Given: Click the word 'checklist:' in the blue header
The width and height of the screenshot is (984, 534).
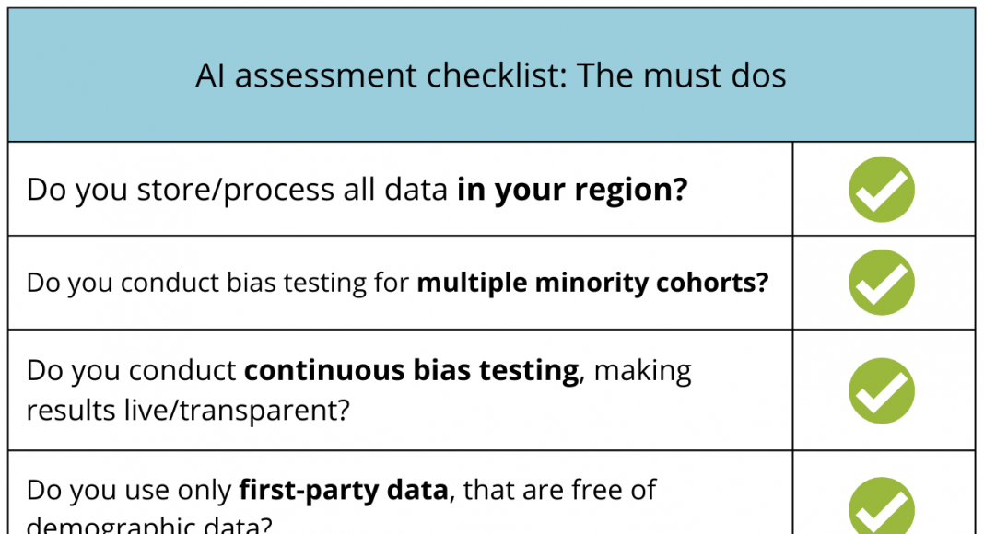Looking at the screenshot, I should click(497, 75).
